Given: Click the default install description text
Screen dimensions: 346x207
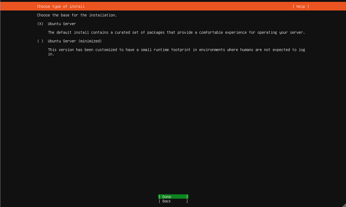Looking at the screenshot, I should coord(176,32).
